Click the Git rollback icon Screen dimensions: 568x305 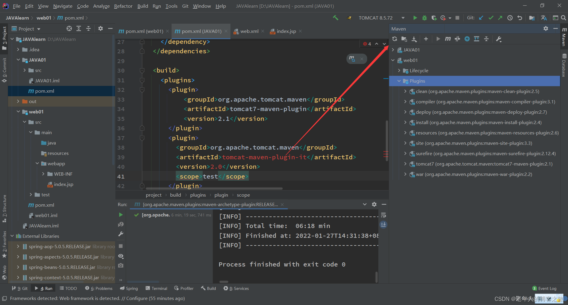pos(520,18)
